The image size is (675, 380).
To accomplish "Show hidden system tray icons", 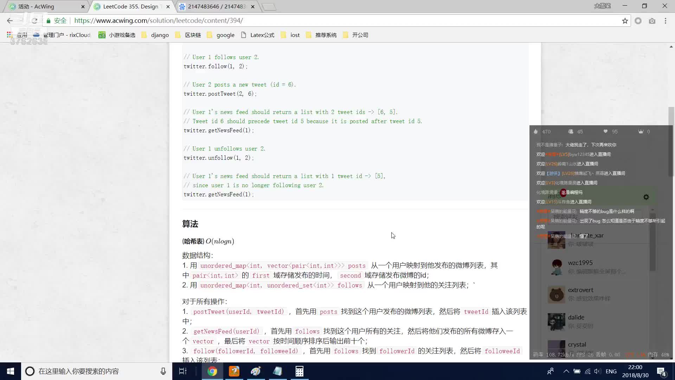I will click(566, 371).
